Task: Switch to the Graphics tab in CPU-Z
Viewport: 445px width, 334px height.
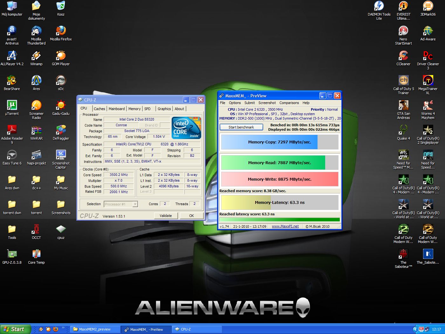Action: [x=164, y=109]
